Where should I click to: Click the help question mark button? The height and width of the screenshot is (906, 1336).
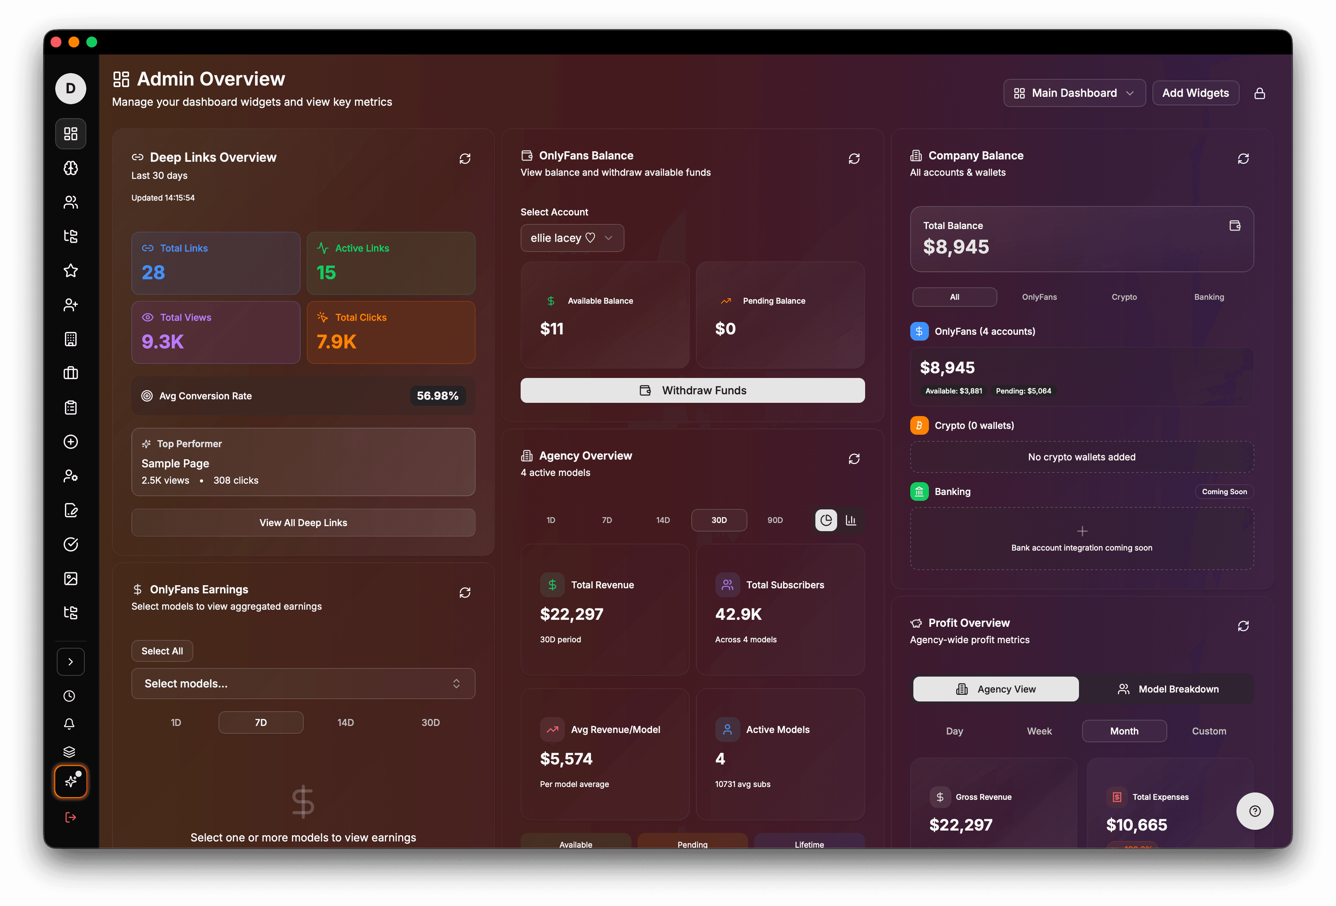pos(1254,811)
